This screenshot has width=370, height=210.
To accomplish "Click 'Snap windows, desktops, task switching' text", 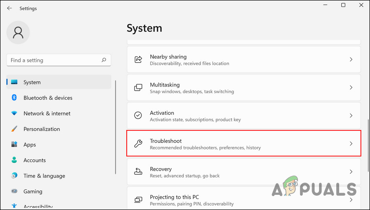I will pyautogui.click(x=192, y=91).
